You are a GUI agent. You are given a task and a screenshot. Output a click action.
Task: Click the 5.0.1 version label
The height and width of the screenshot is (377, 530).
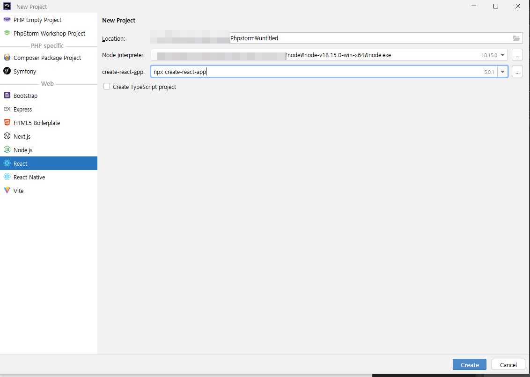[x=489, y=72]
